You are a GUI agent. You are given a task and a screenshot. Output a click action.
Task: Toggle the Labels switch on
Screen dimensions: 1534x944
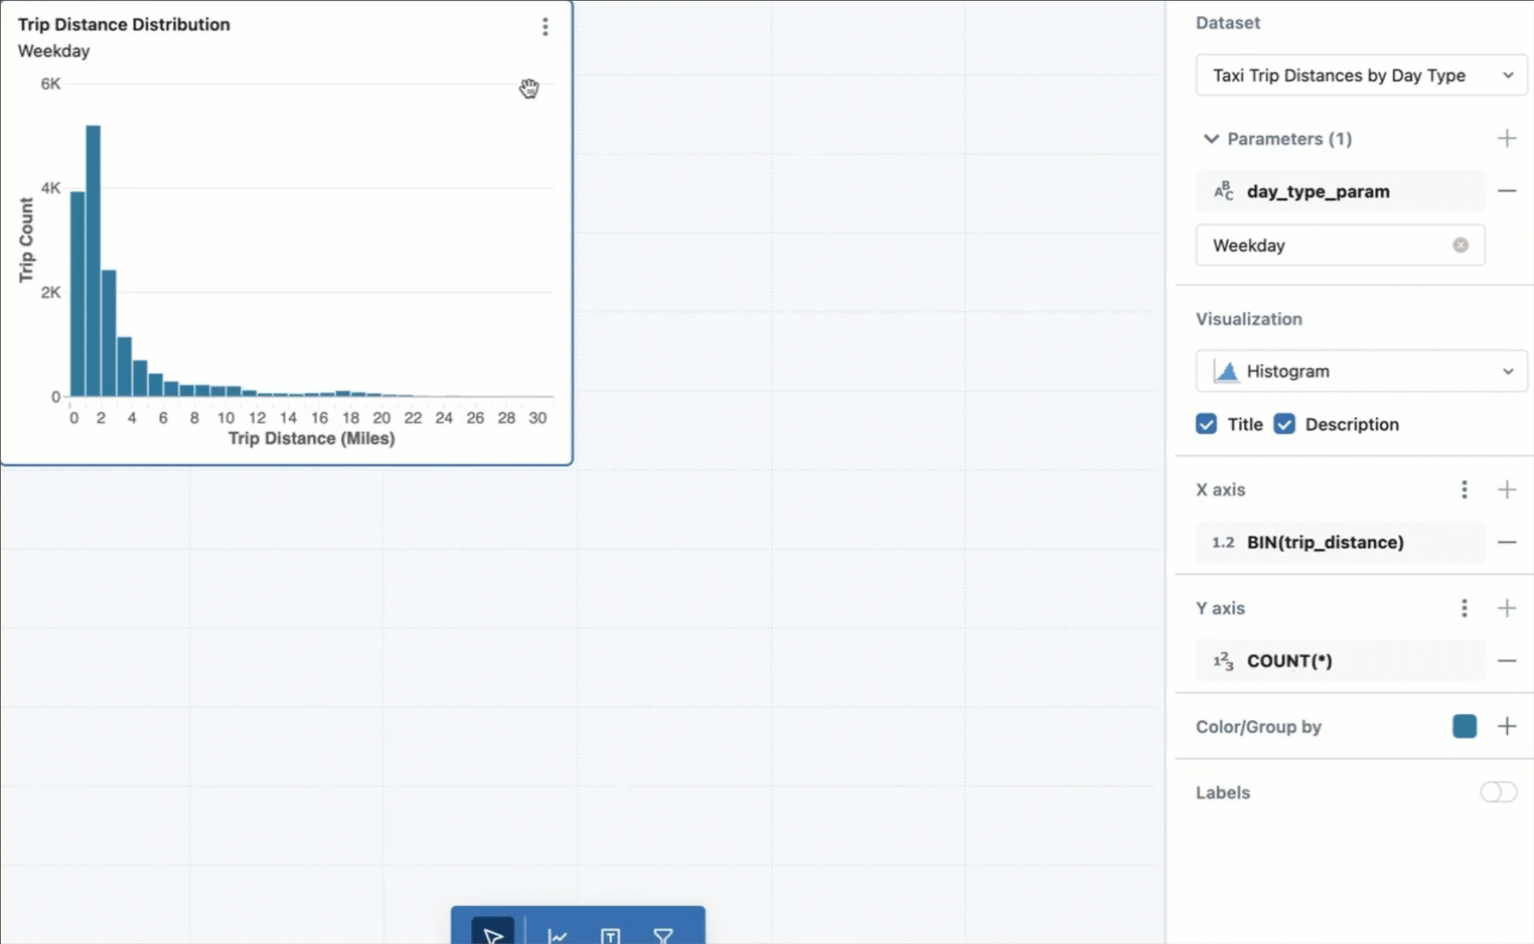pos(1496,792)
